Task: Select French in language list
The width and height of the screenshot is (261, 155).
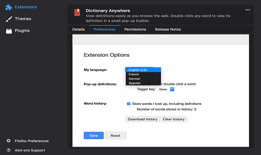Action: point(143,74)
